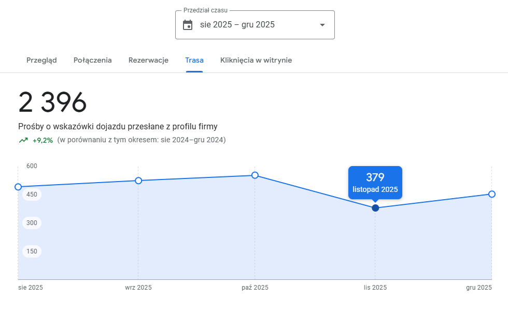Click the August 2025 data point on the chart

click(x=19, y=186)
